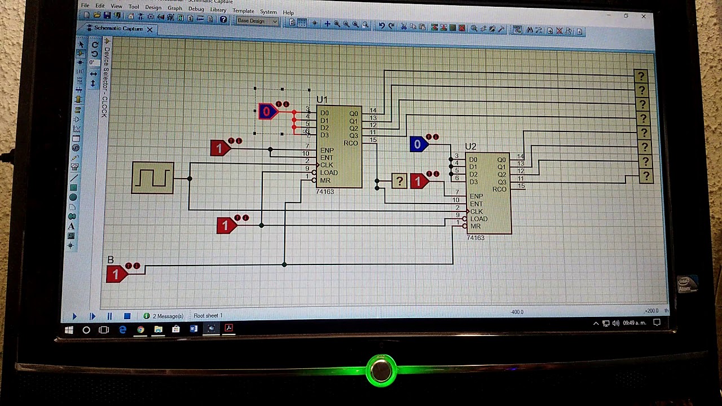Select the Component Mode tool

pyautogui.click(x=81, y=54)
